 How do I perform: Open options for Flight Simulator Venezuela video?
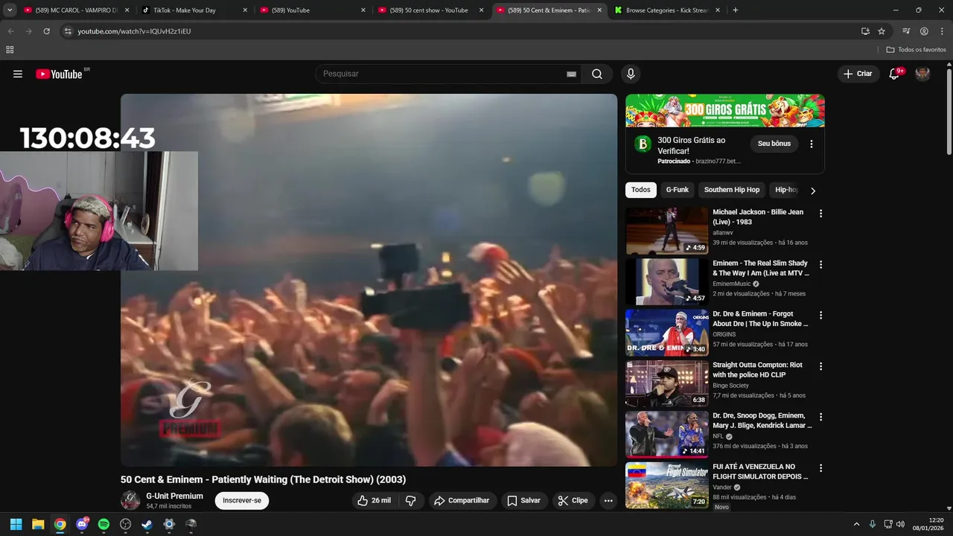coord(820,468)
